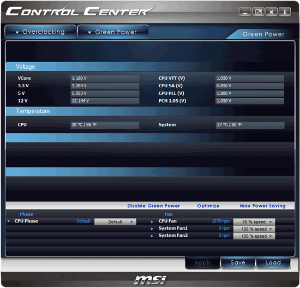Image resolution: width=300 pixels, height=288 pixels.
Task: Select Disable Green Power mode
Action: tap(154, 206)
